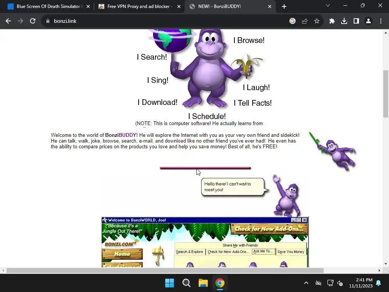The height and width of the screenshot is (292, 389).
Task: Click the muted volume tray icon
Action: 340,283
